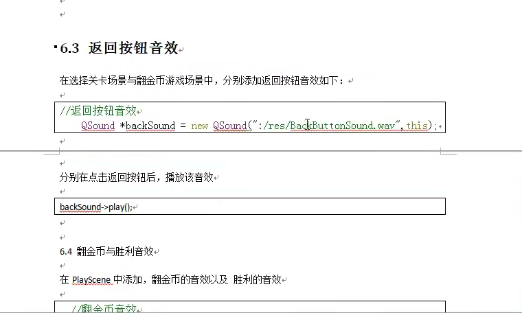Click "QSound *backSound" in code line
Image resolution: width=522 pixels, height=313 pixels.
[x=128, y=126]
